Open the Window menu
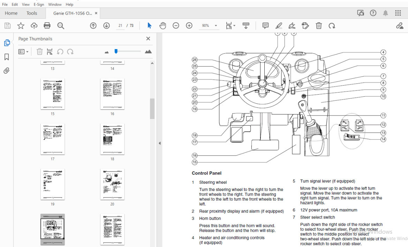 [55, 5]
